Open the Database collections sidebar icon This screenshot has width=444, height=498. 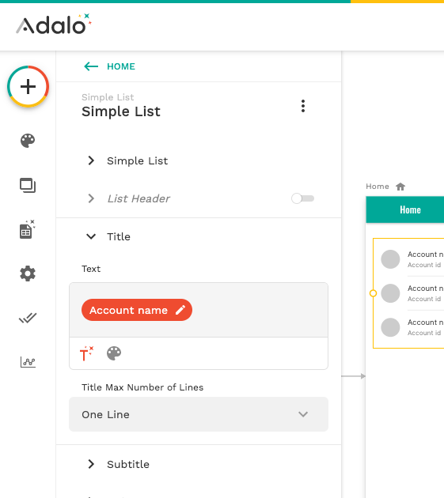click(28, 229)
